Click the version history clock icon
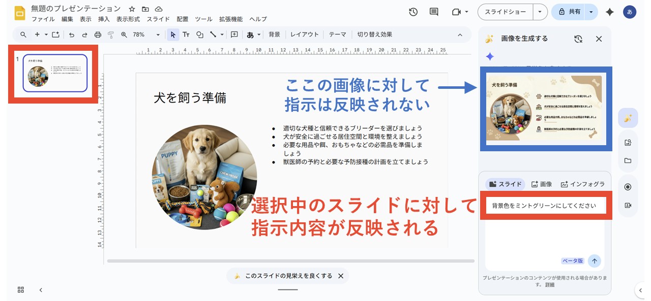The width and height of the screenshot is (651, 301). pyautogui.click(x=412, y=11)
